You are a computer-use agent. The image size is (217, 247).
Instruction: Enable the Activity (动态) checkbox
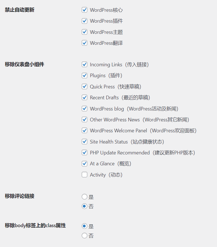tap(85, 175)
